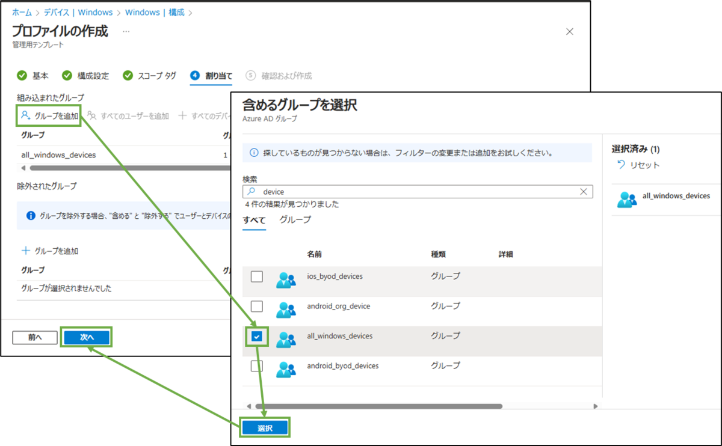Click the group icon beside android_byod_devices
Image resolution: width=722 pixels, height=446 pixels.
[x=286, y=366]
